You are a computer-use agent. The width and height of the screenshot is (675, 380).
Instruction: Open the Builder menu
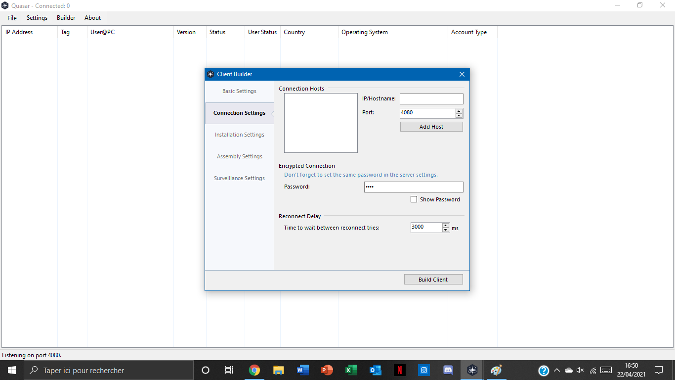click(66, 18)
